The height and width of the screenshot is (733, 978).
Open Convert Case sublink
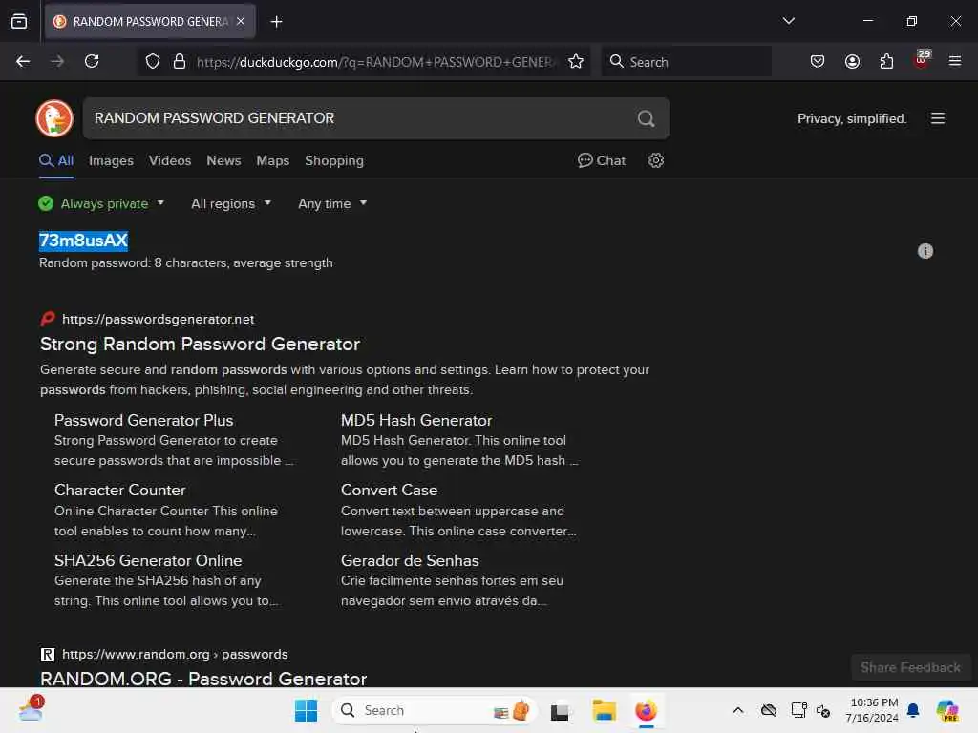coord(389,491)
